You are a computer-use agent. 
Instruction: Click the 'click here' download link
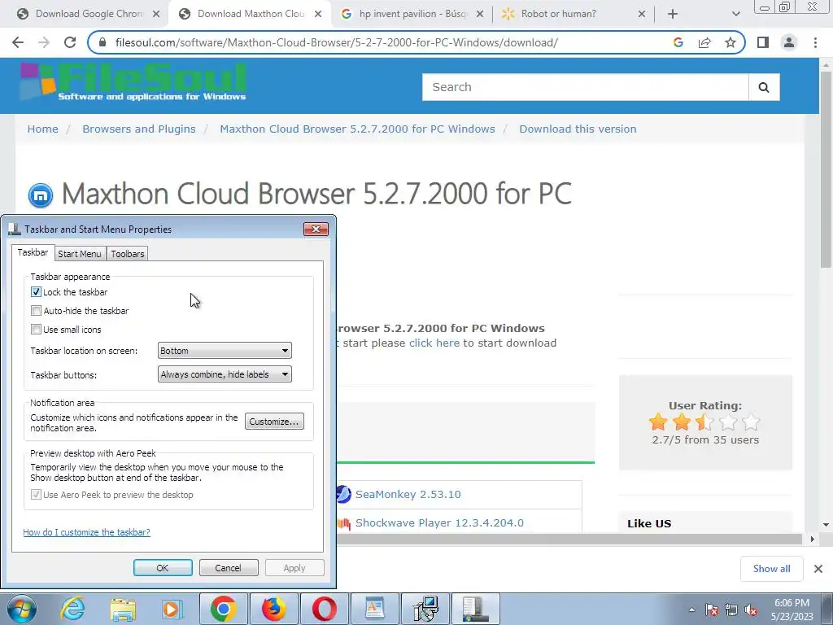(434, 343)
